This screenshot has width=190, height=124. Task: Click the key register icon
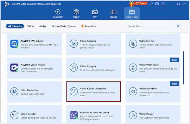click(151, 4)
